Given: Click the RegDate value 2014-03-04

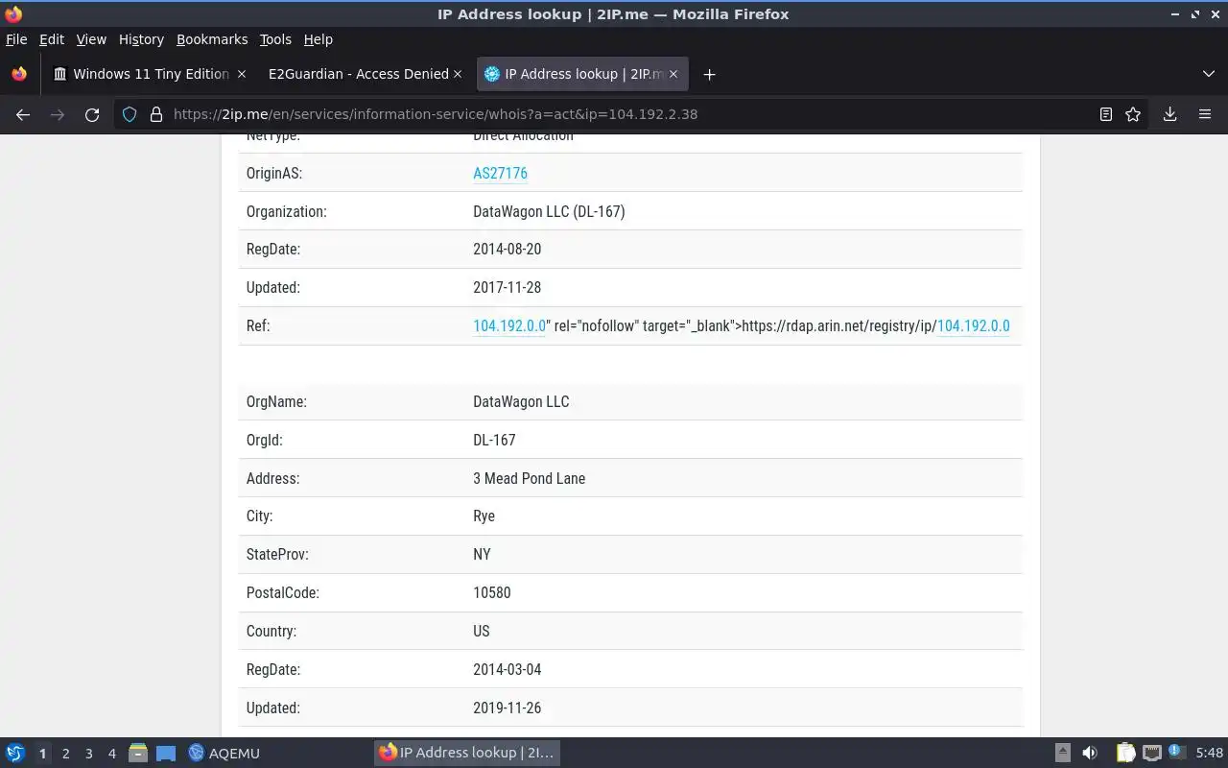Looking at the screenshot, I should pos(507,669).
